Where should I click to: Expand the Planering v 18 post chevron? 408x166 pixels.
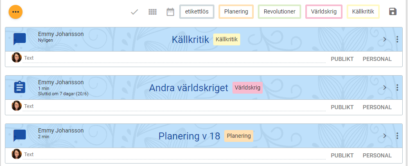385,136
